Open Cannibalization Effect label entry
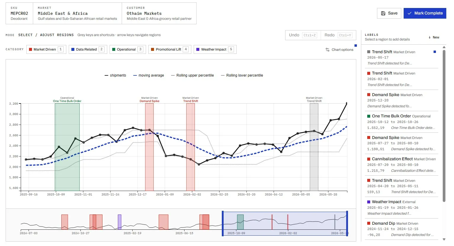 [402, 165]
